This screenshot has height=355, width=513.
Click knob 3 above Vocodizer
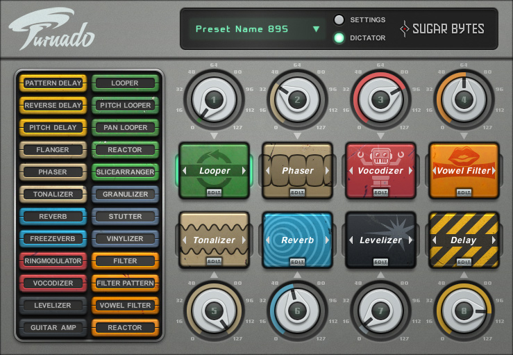tap(380, 99)
